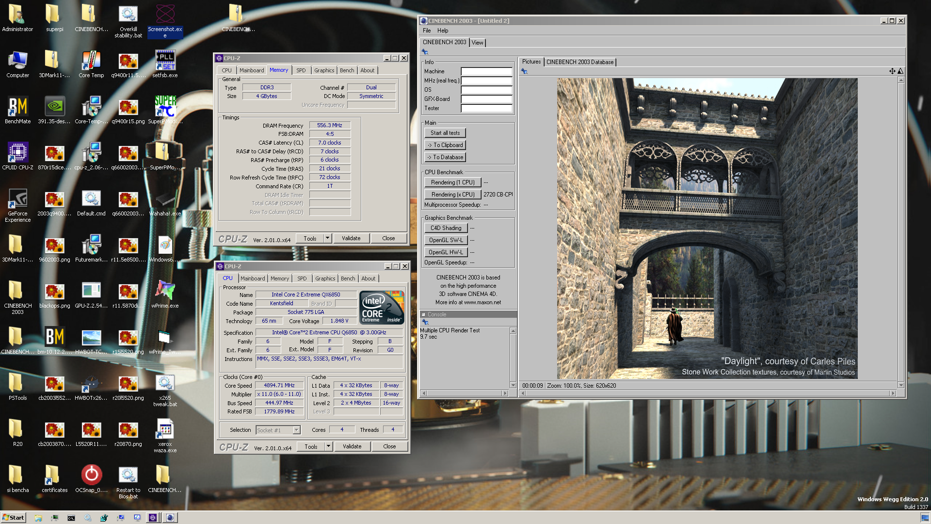Click the picture panel vertical scrollbar
This screenshot has height=524, width=931.
[x=901, y=232]
